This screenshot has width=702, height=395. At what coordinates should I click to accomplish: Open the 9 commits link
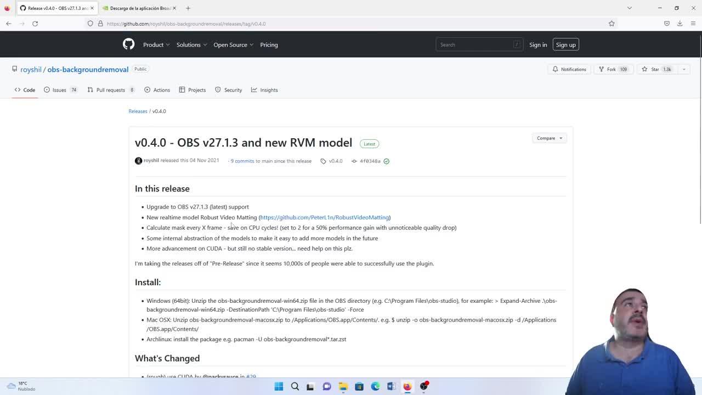pyautogui.click(x=242, y=161)
